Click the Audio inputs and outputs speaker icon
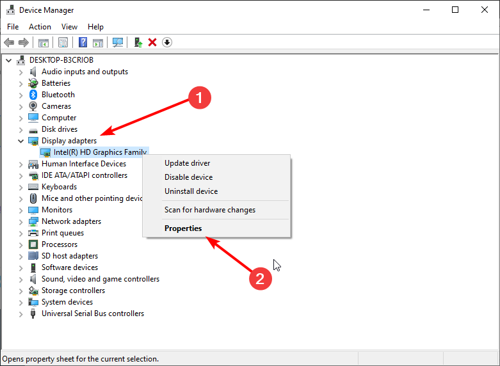The width and height of the screenshot is (500, 366). [x=33, y=72]
